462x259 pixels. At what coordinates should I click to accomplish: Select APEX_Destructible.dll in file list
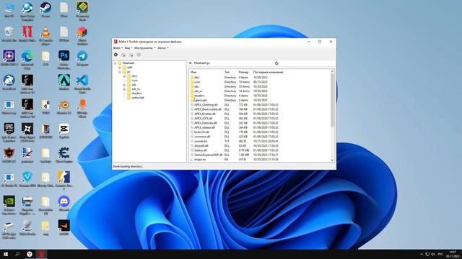pyautogui.click(x=207, y=109)
